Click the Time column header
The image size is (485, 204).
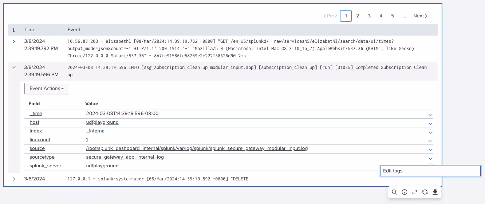[x=30, y=30]
